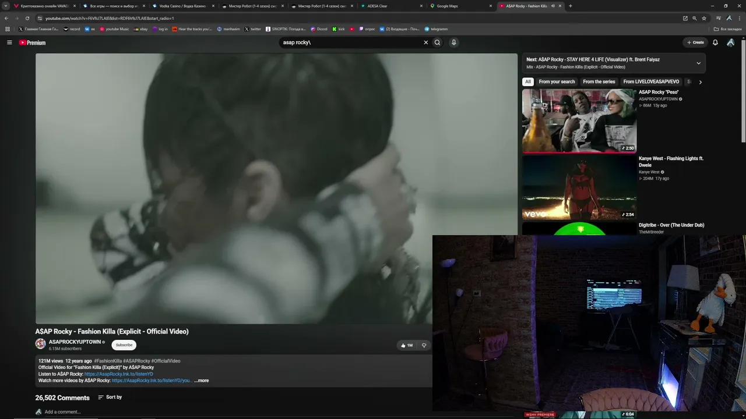746x419 pixels.
Task: Open YouTube notifications bell
Action: pyautogui.click(x=715, y=42)
